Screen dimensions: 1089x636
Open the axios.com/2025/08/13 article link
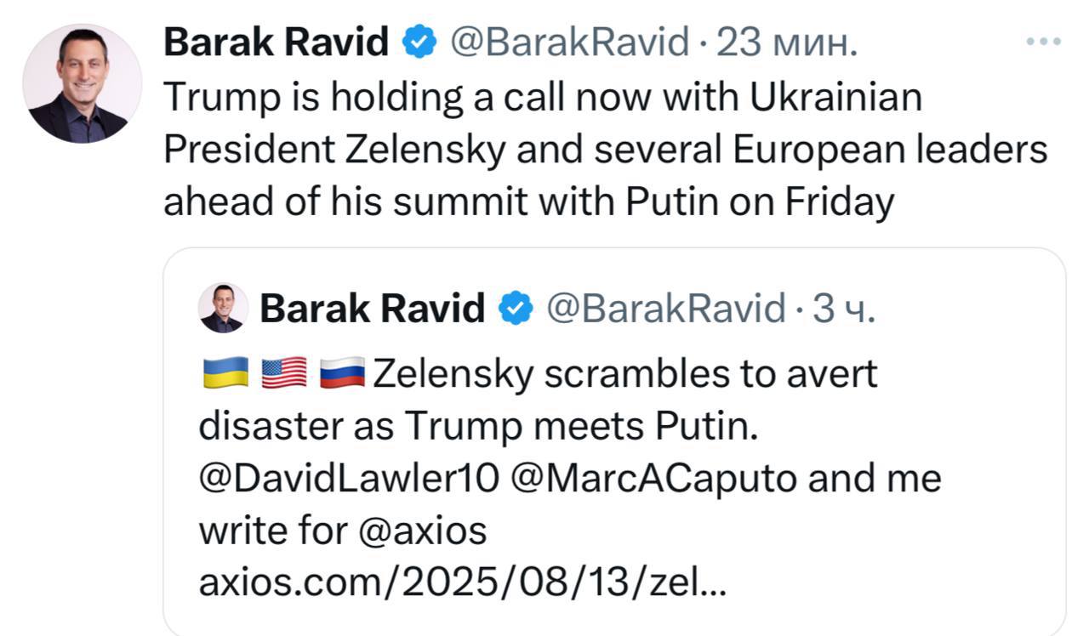click(462, 583)
